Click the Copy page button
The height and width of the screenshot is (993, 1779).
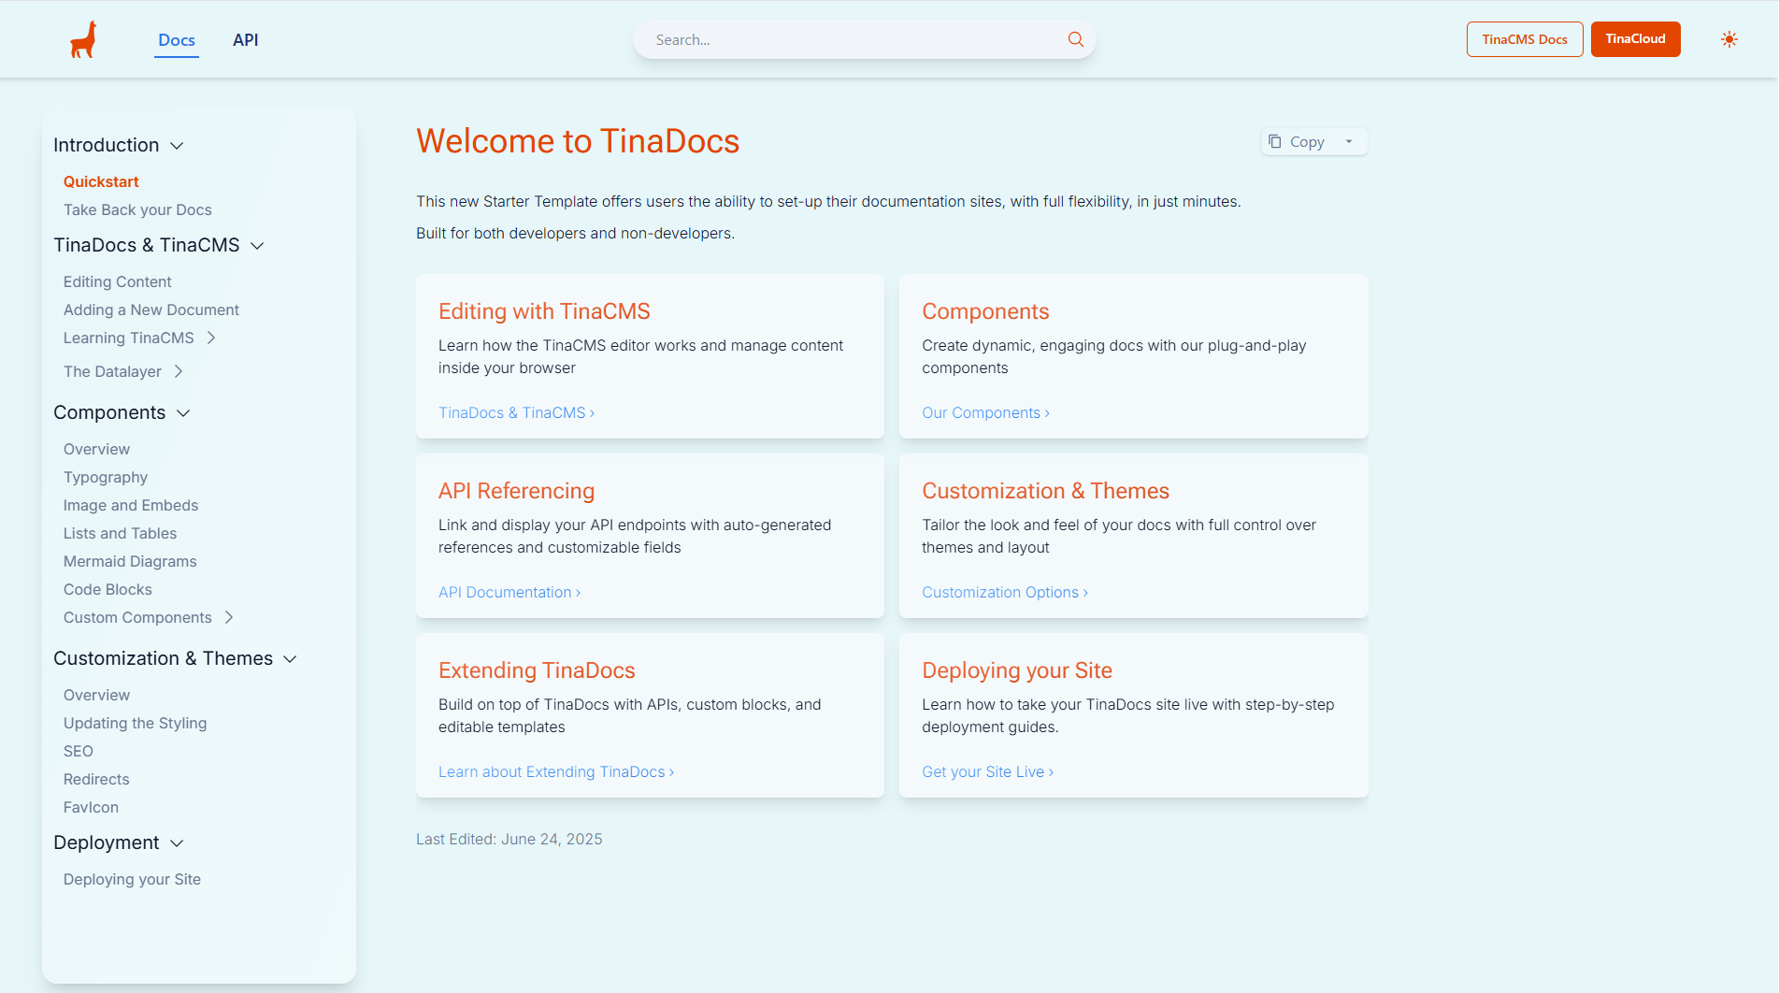pos(1298,142)
